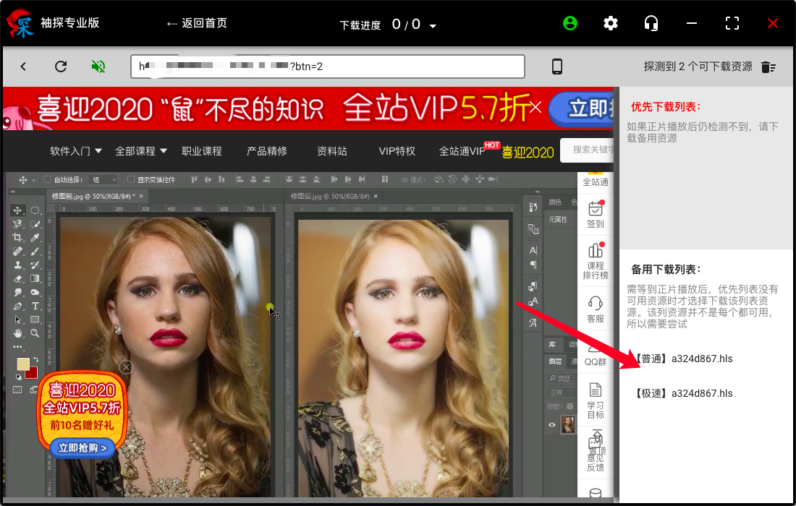The width and height of the screenshot is (796, 506).
Task: Toggle the green mute speaker icon
Action: (98, 67)
